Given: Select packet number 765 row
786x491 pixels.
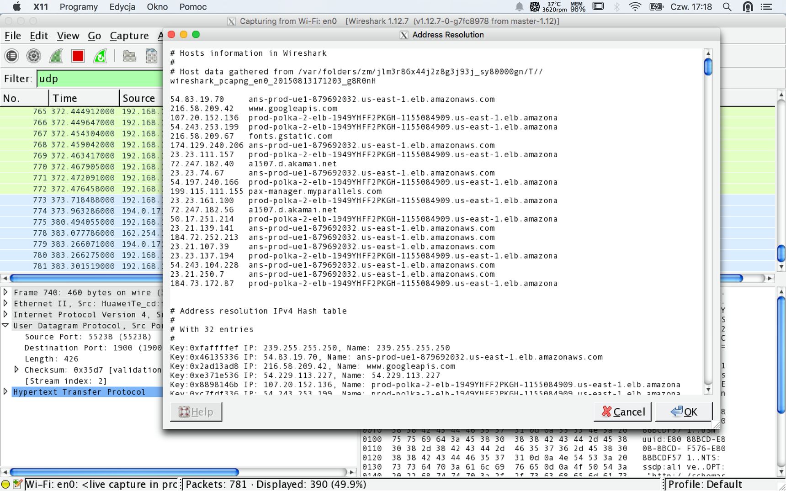Looking at the screenshot, I should (81, 111).
